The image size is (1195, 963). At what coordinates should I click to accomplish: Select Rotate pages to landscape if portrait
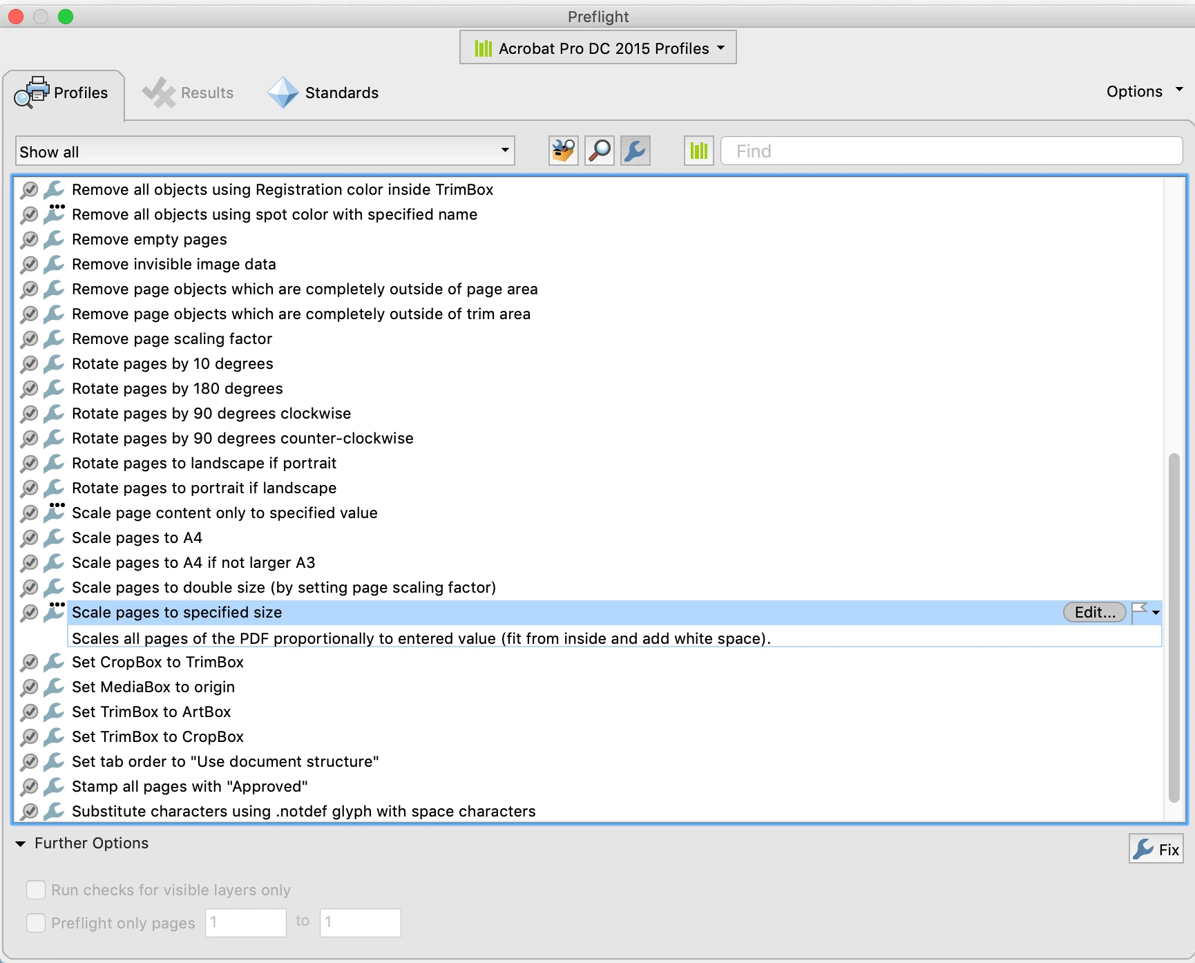(204, 463)
